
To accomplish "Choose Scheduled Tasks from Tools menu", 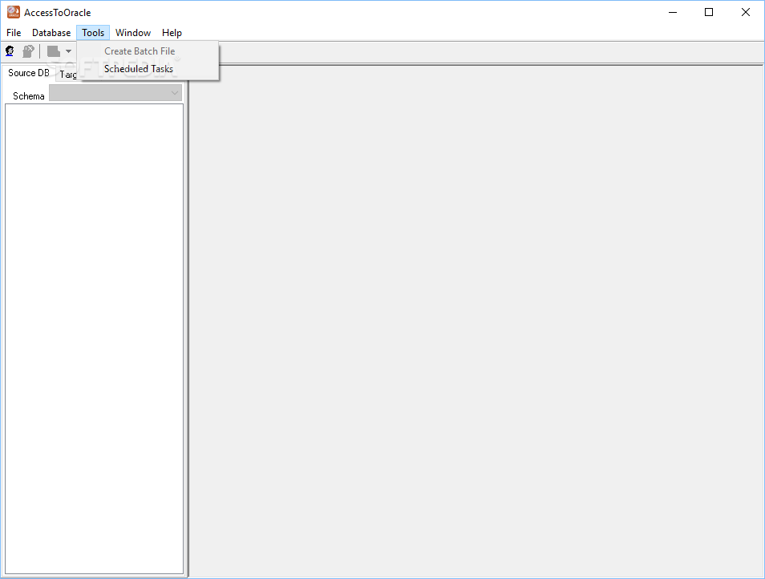I will pyautogui.click(x=148, y=69).
